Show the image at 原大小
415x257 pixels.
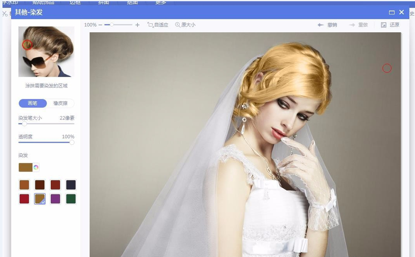pos(185,25)
